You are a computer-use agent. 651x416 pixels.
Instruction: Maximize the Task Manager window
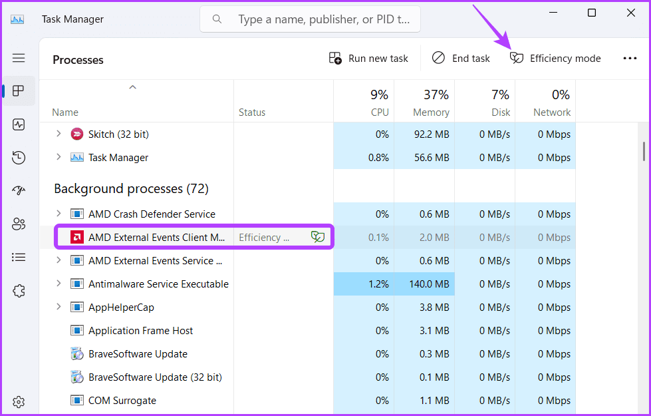tap(592, 13)
